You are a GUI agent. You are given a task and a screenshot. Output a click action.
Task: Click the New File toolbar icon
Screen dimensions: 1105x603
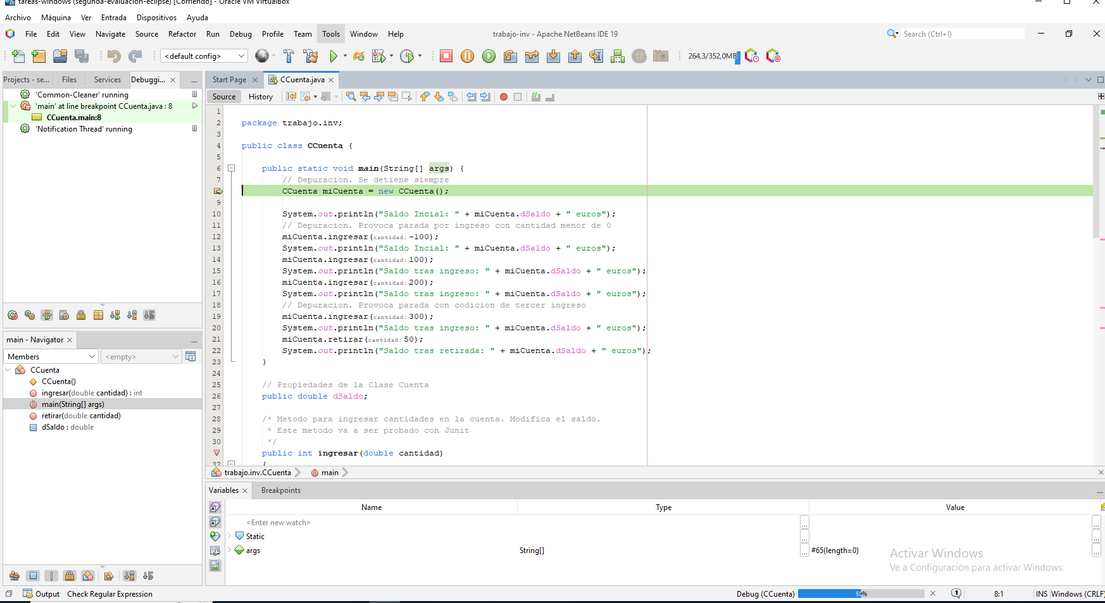pos(18,56)
